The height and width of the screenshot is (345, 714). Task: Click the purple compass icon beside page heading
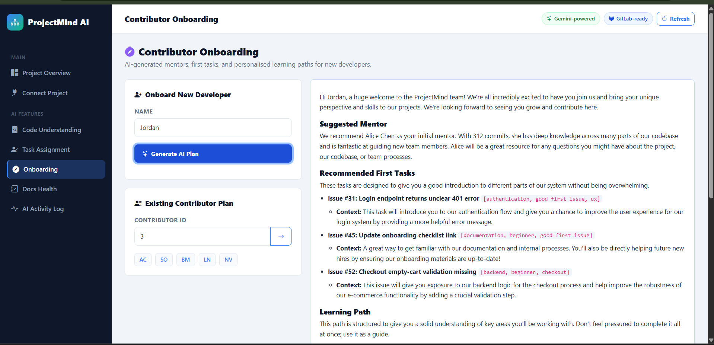point(130,52)
